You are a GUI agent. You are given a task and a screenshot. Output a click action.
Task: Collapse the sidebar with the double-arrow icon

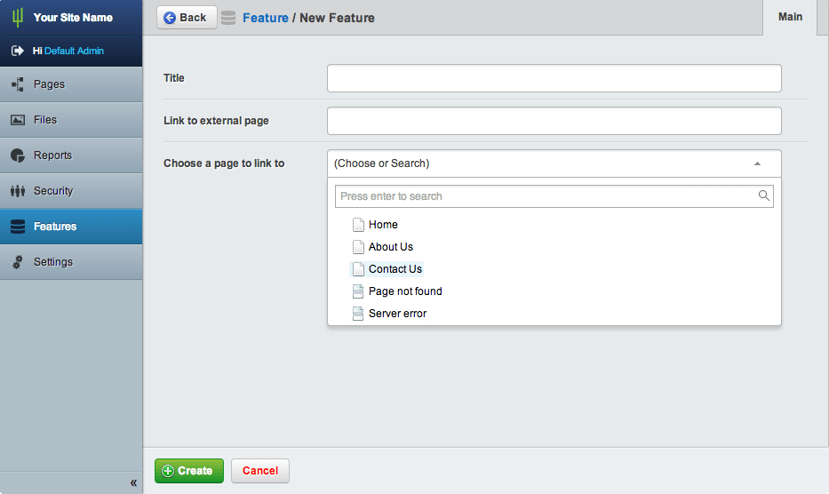[x=133, y=482]
